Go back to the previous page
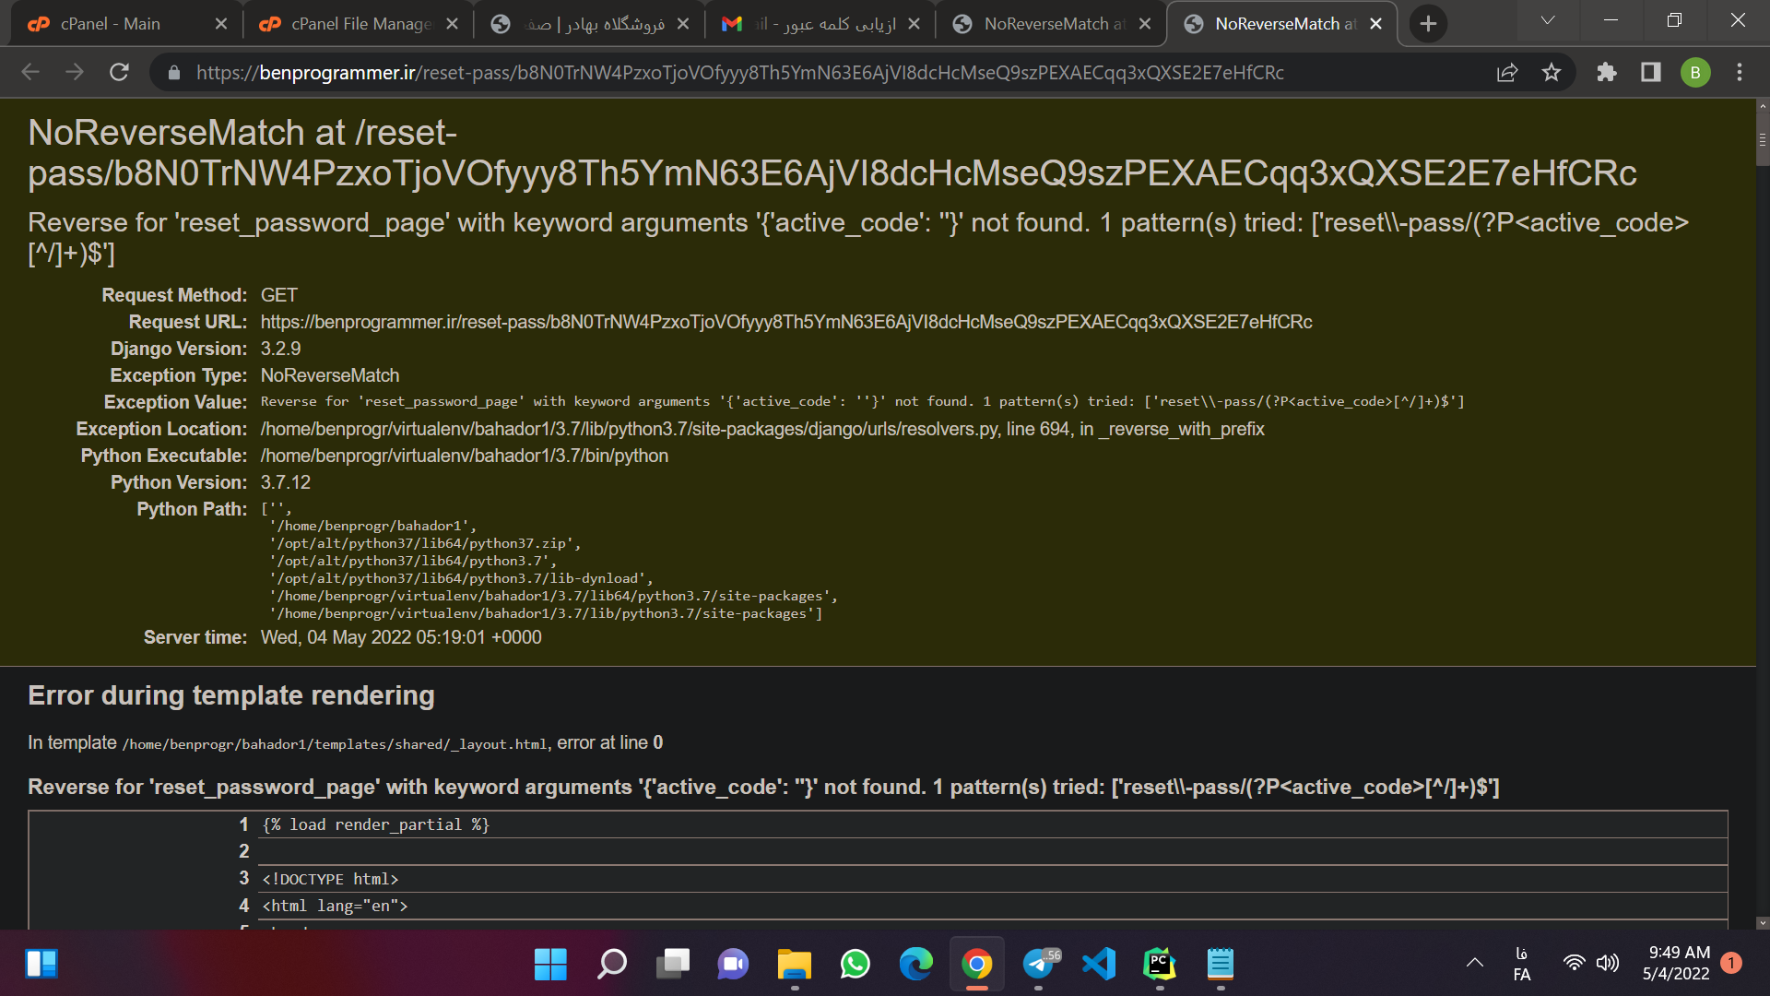The height and width of the screenshot is (996, 1770). click(x=30, y=72)
